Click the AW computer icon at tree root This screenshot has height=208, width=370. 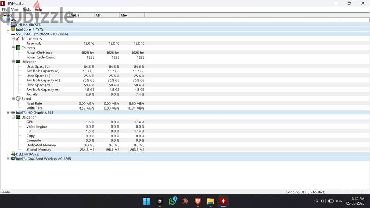(8, 20)
